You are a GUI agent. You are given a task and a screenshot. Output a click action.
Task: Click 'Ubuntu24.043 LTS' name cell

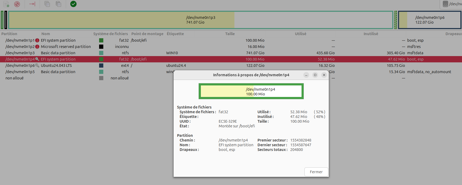(56, 66)
